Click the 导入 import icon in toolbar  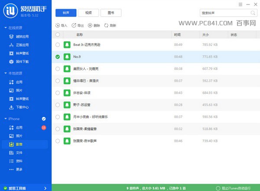[58, 26]
